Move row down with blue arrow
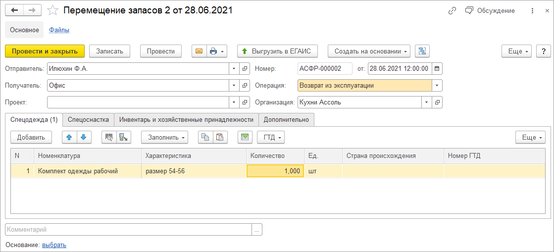Screen dimensions: 554x252 (x=84, y=137)
